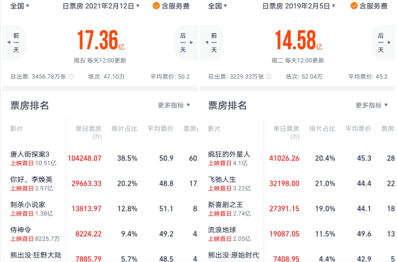Open movie 唐人街探案3
The width and height of the screenshot is (397, 262).
click(30, 154)
